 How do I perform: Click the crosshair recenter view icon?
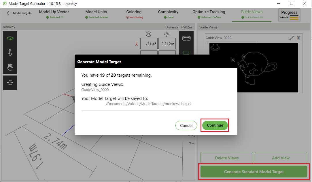tap(10, 82)
